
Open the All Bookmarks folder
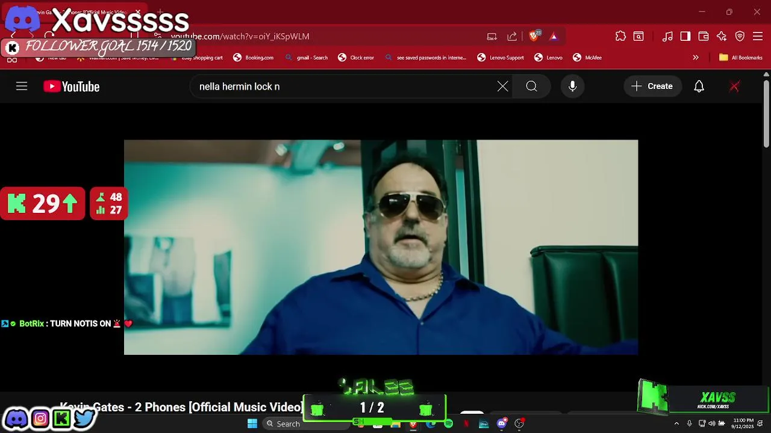point(741,58)
